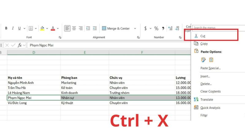
Task: Select cell Phạm Ngọc Mai
Action: click(34, 98)
